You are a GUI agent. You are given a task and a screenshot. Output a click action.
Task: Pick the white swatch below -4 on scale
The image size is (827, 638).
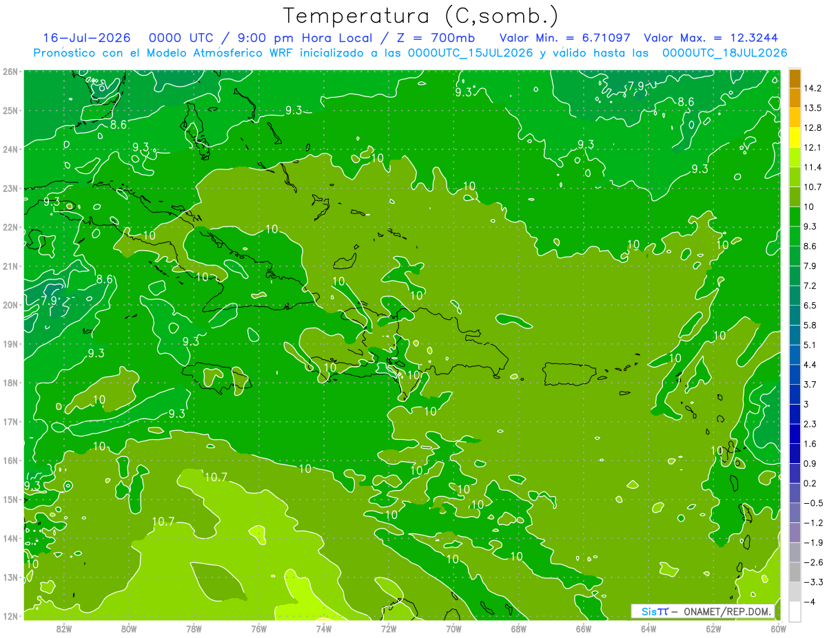pyautogui.click(x=795, y=610)
